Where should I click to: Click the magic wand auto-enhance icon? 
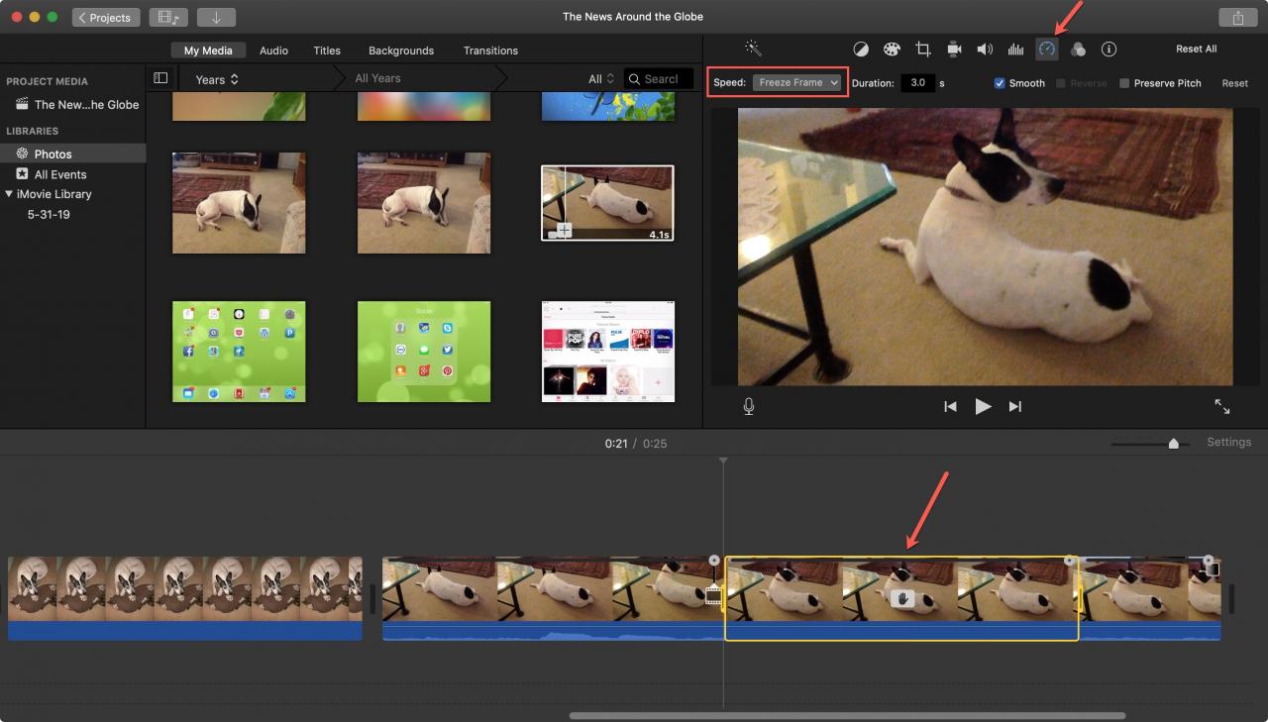click(753, 49)
